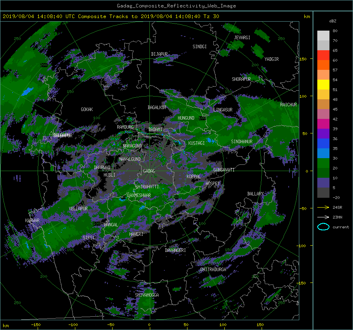Click the LINGASUR city label

223,110
